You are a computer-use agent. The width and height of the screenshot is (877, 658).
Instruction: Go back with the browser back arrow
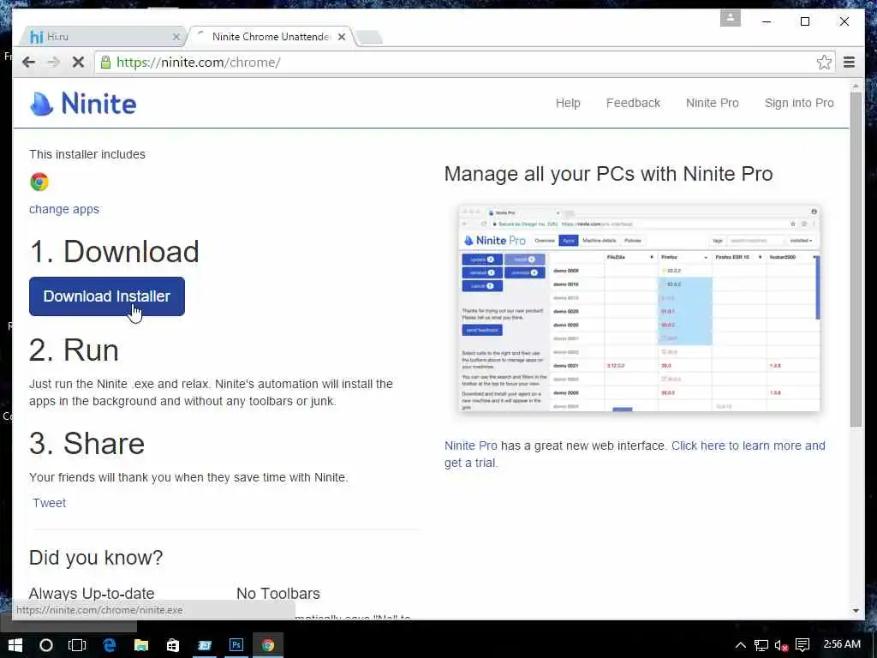tap(28, 62)
